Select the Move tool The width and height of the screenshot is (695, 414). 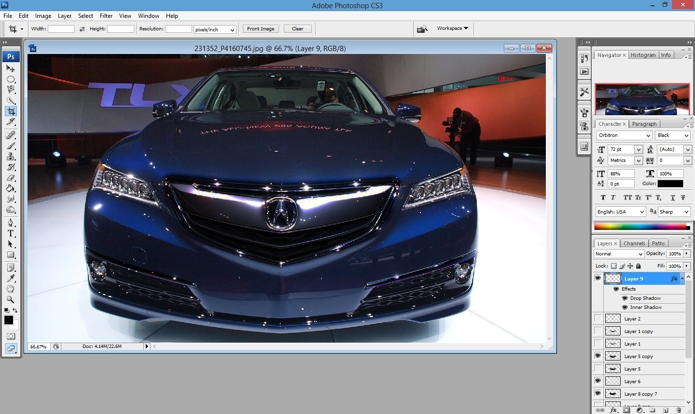tap(10, 69)
